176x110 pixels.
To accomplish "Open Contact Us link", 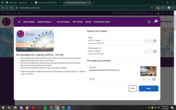I will tap(159, 13).
